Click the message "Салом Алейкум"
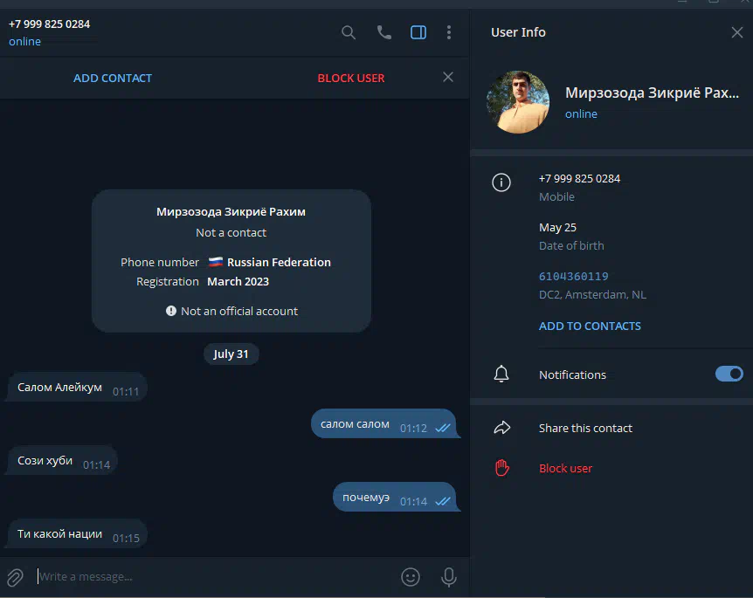 tap(78, 388)
